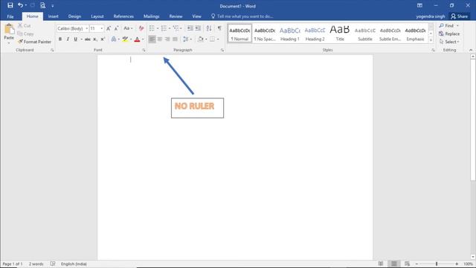This screenshot has width=476, height=268.
Task: Open Print Preview from quick access toolbar
Action: tap(43, 5)
